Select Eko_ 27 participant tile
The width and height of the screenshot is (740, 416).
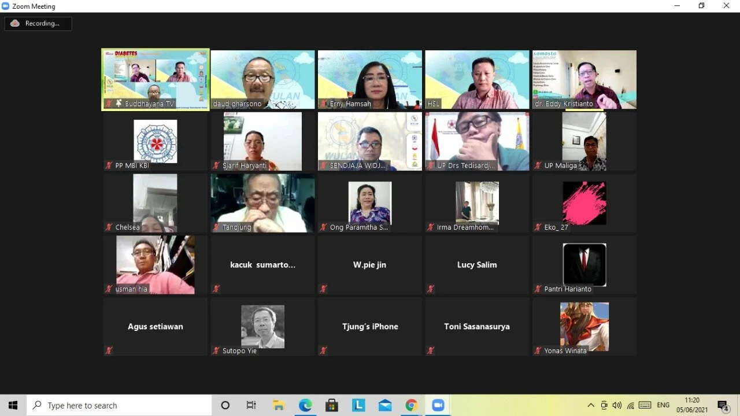584,203
